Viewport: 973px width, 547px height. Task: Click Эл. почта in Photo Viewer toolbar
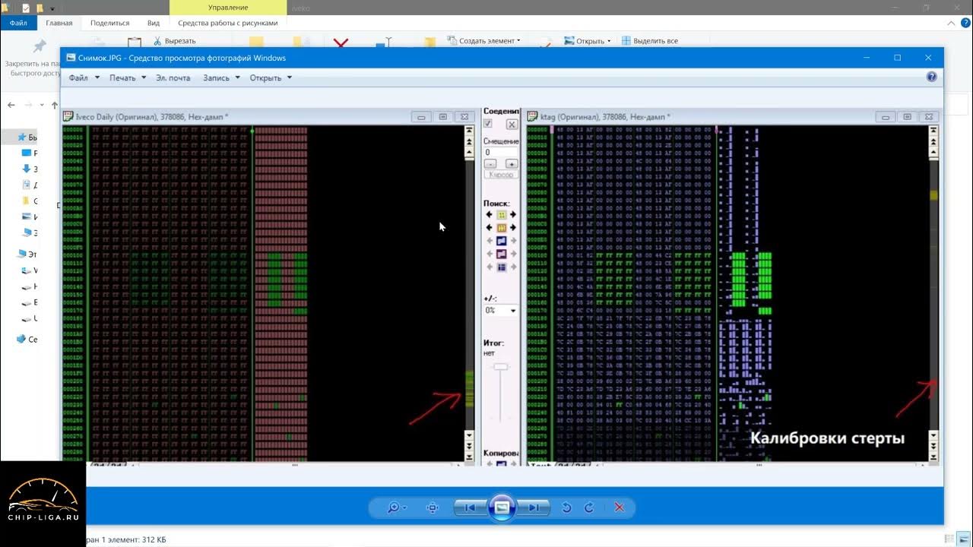(x=173, y=77)
